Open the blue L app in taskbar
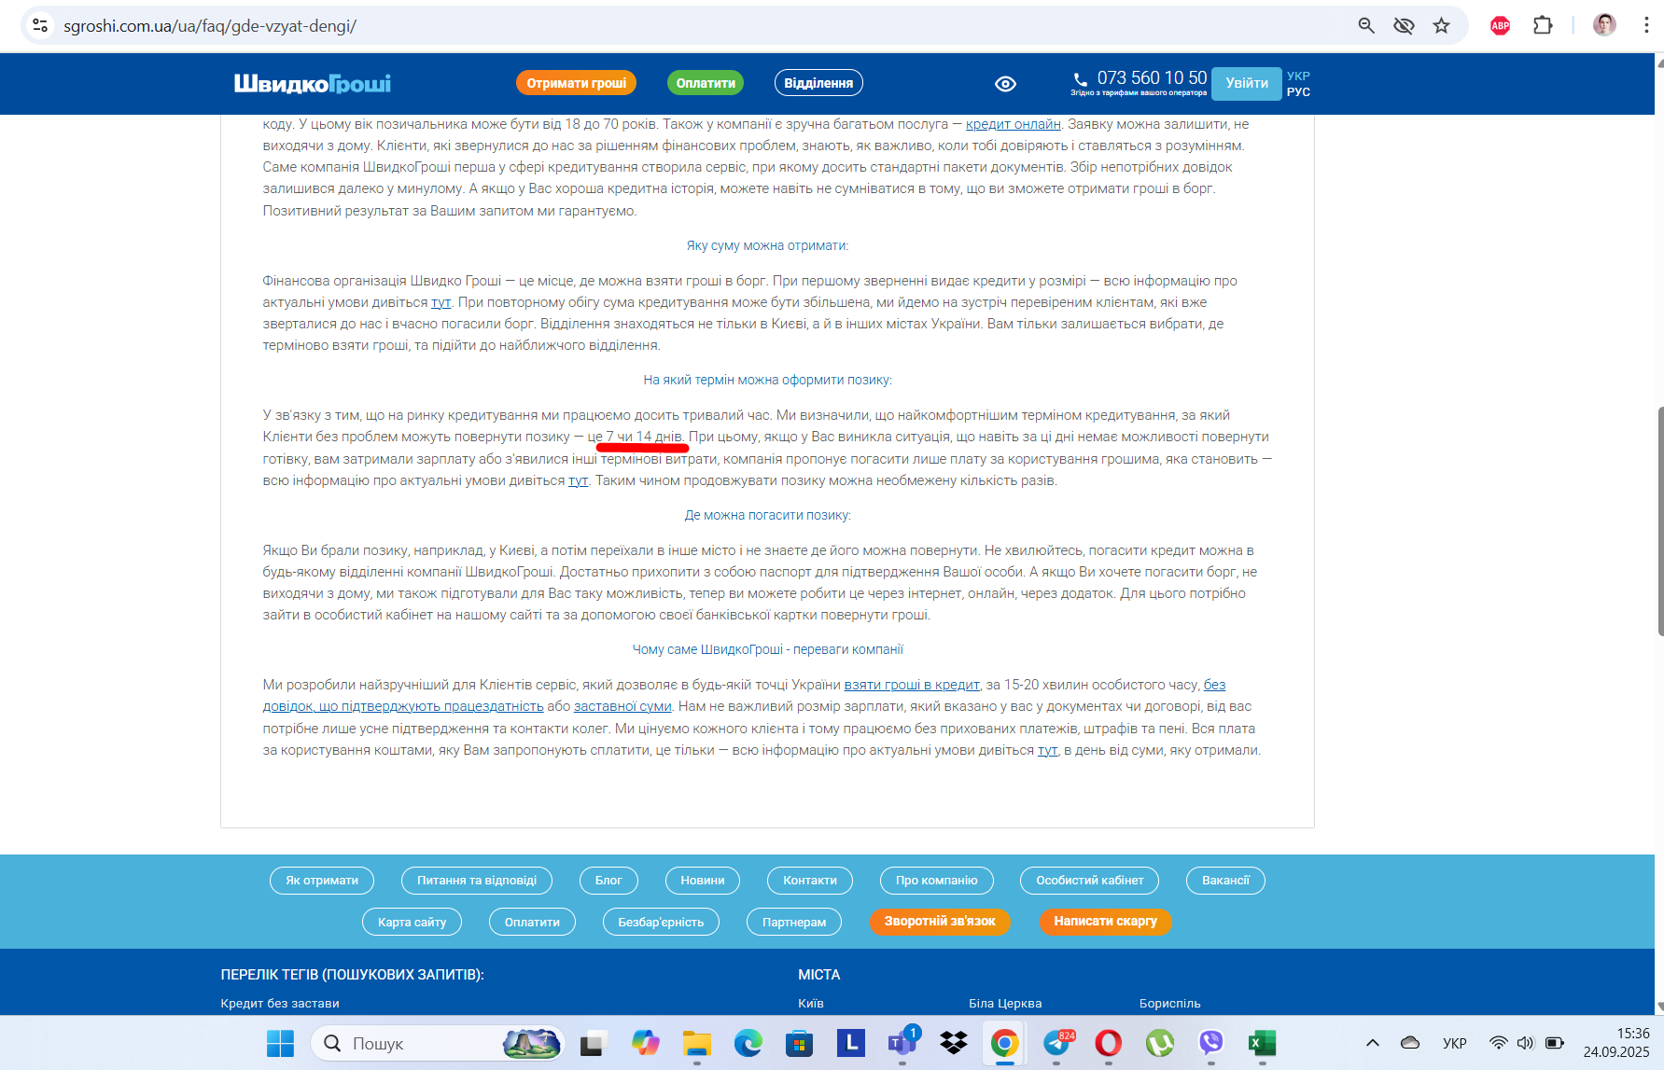 click(x=851, y=1043)
